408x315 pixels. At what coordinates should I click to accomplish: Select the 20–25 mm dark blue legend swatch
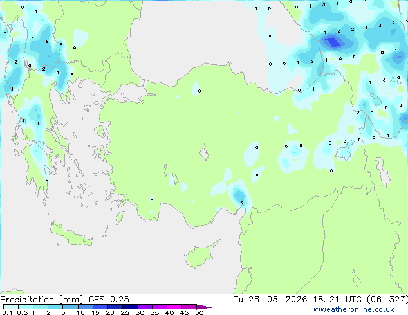click(115, 307)
